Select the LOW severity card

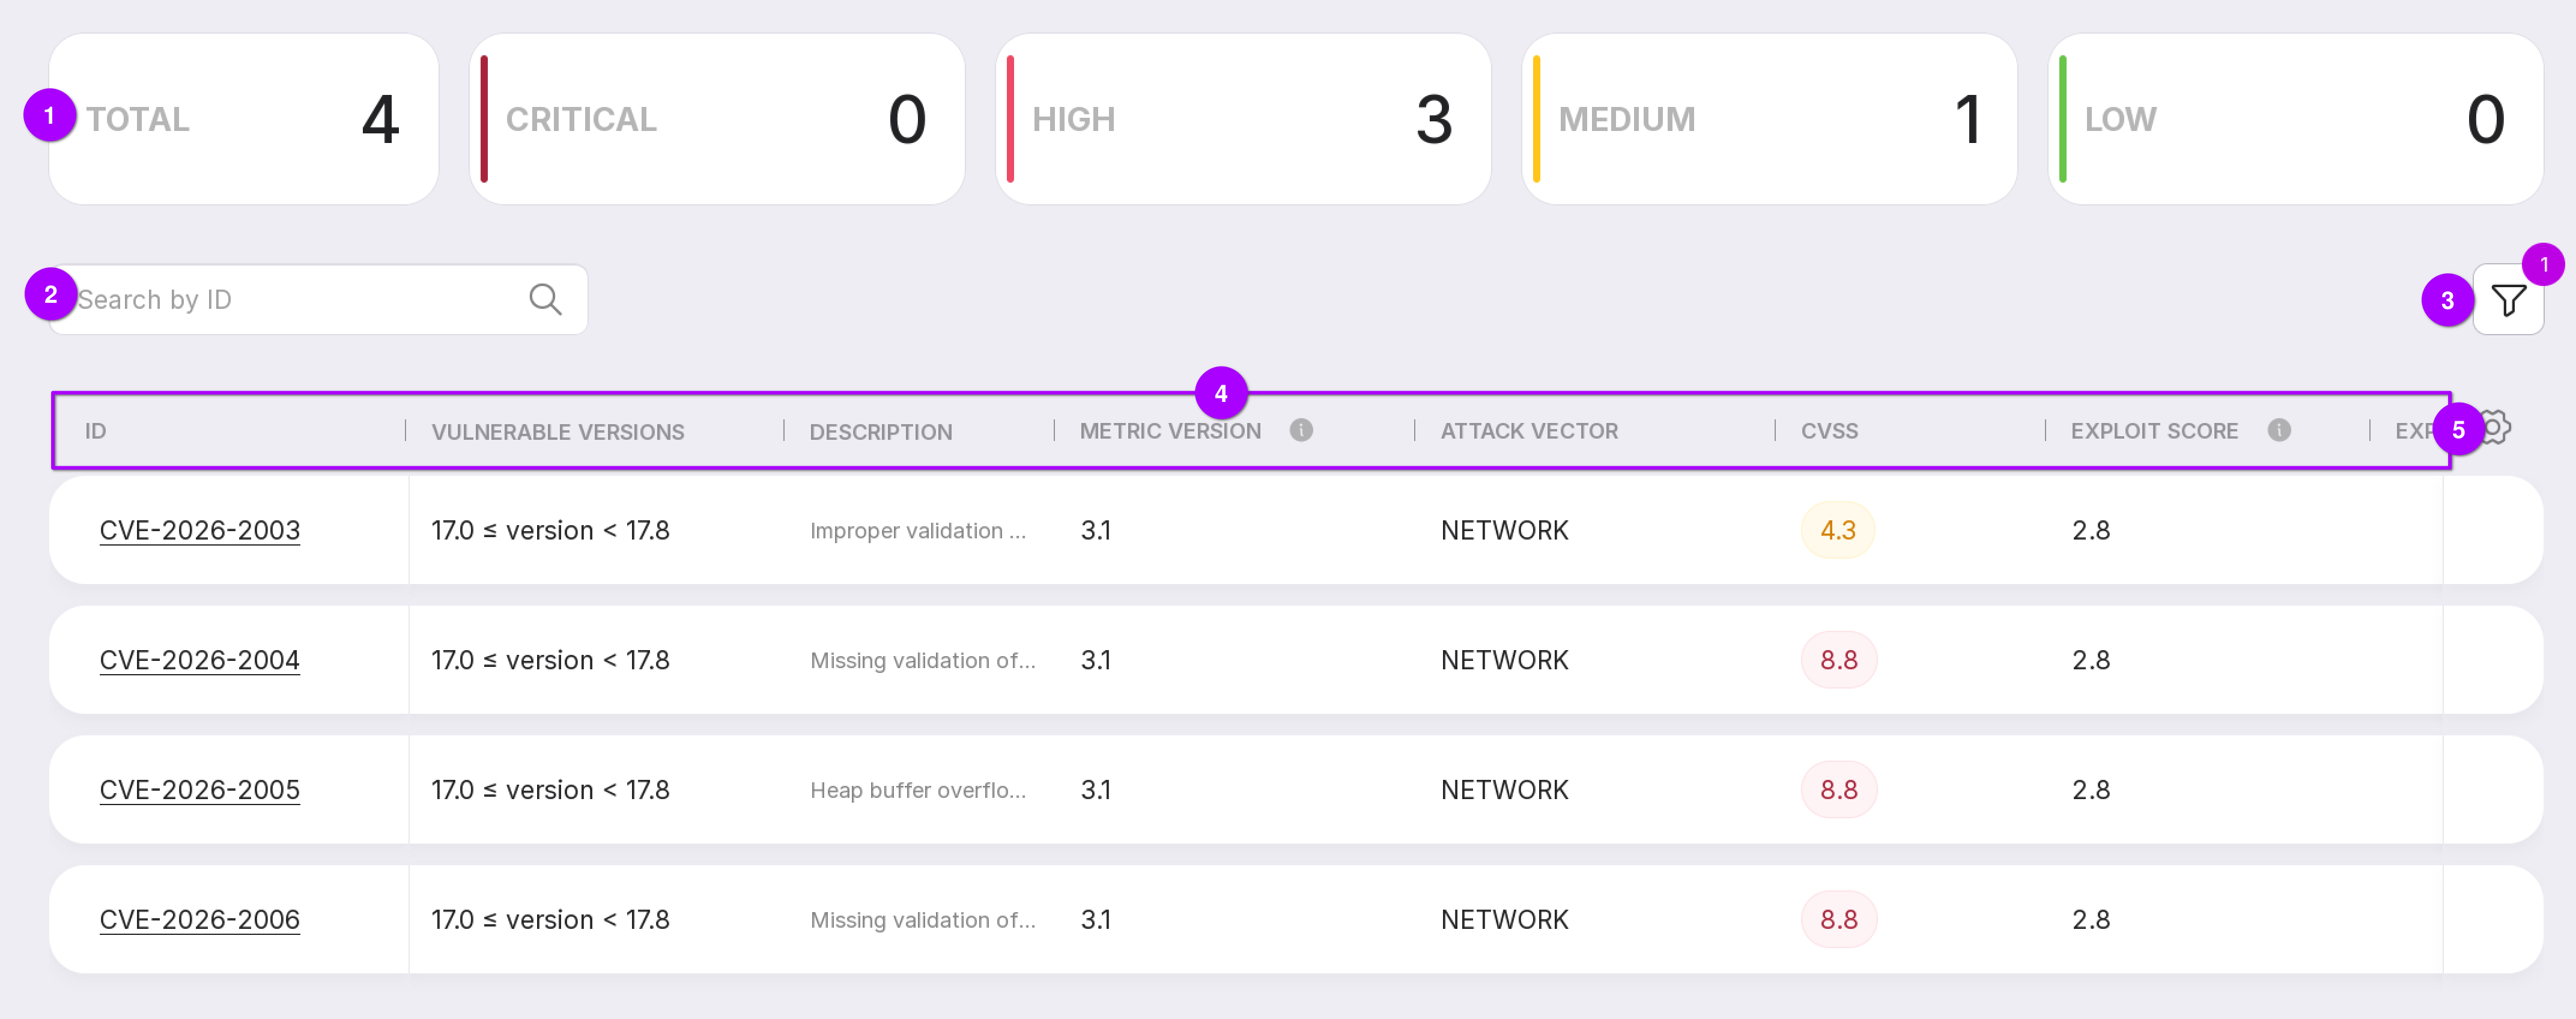click(2294, 119)
